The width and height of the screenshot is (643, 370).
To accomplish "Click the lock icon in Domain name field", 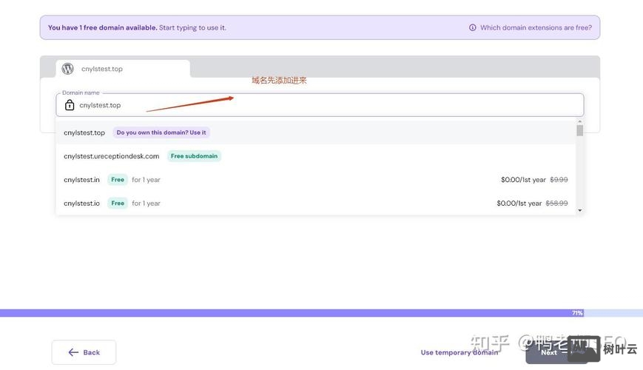I will coord(70,105).
